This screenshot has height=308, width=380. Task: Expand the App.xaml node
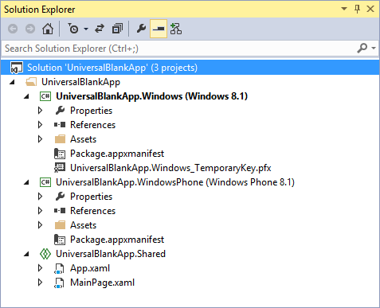(40, 268)
